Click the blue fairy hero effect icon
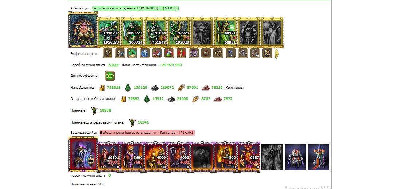 [145, 53]
